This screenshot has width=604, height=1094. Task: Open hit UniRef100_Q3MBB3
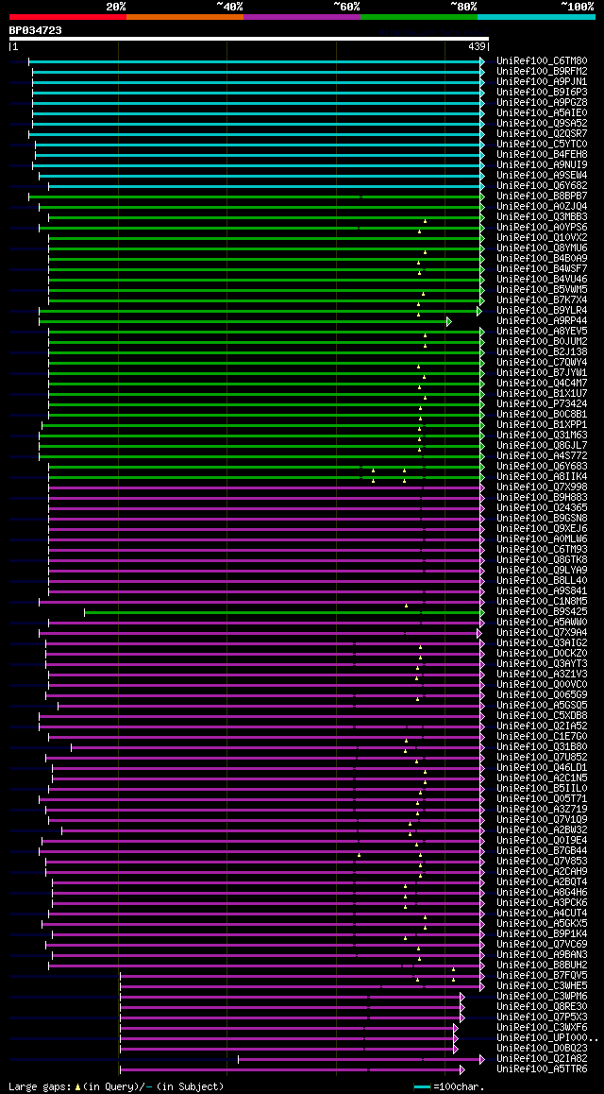point(542,217)
